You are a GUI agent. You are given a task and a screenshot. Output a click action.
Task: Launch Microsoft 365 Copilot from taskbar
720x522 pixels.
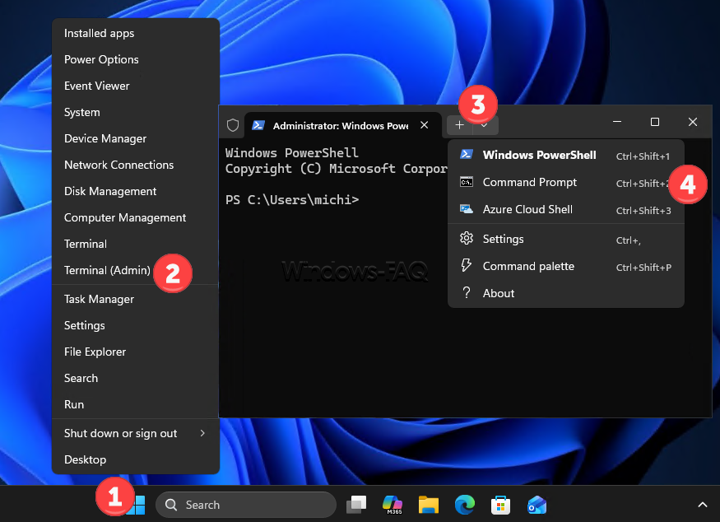click(393, 505)
